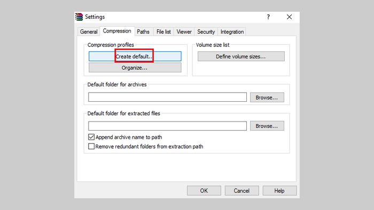
Task: Focus the default folder for archives field
Action: (x=167, y=97)
